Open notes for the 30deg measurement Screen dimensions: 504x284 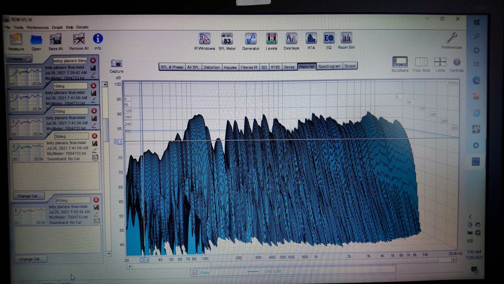pyautogui.click(x=95, y=158)
